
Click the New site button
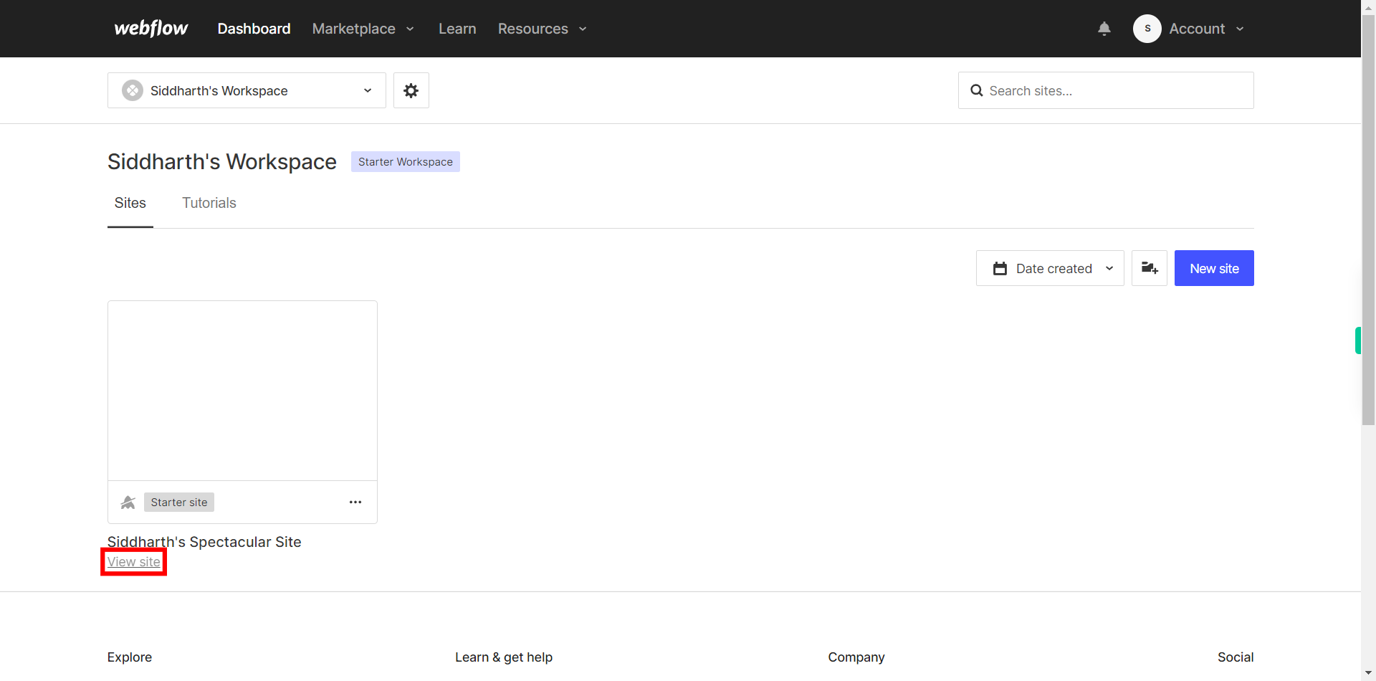point(1214,268)
